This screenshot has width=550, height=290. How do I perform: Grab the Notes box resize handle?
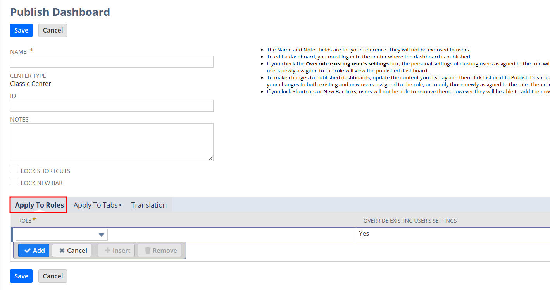coord(210,158)
